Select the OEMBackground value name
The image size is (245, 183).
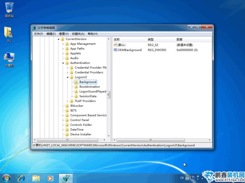pos(130,50)
